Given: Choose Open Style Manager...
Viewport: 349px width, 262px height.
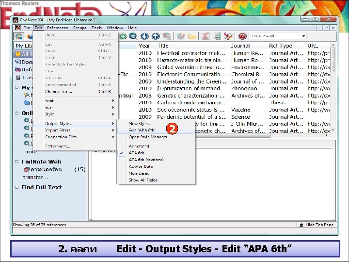Looking at the screenshot, I should click(157, 137).
